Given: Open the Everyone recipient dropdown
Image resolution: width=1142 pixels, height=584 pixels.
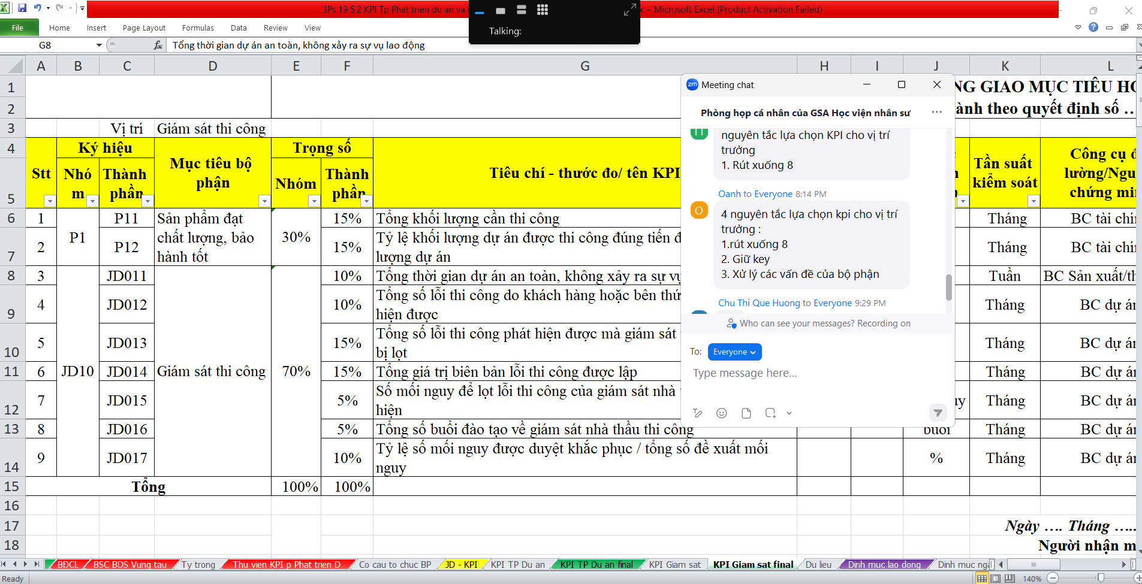Looking at the screenshot, I should tap(734, 352).
